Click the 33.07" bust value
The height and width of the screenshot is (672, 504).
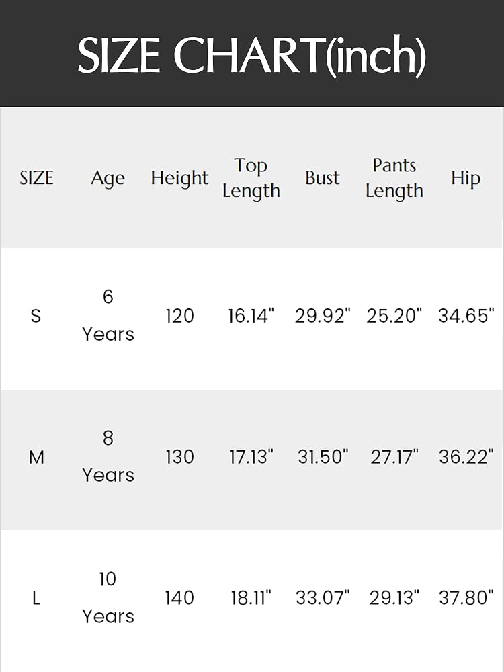[x=323, y=598]
